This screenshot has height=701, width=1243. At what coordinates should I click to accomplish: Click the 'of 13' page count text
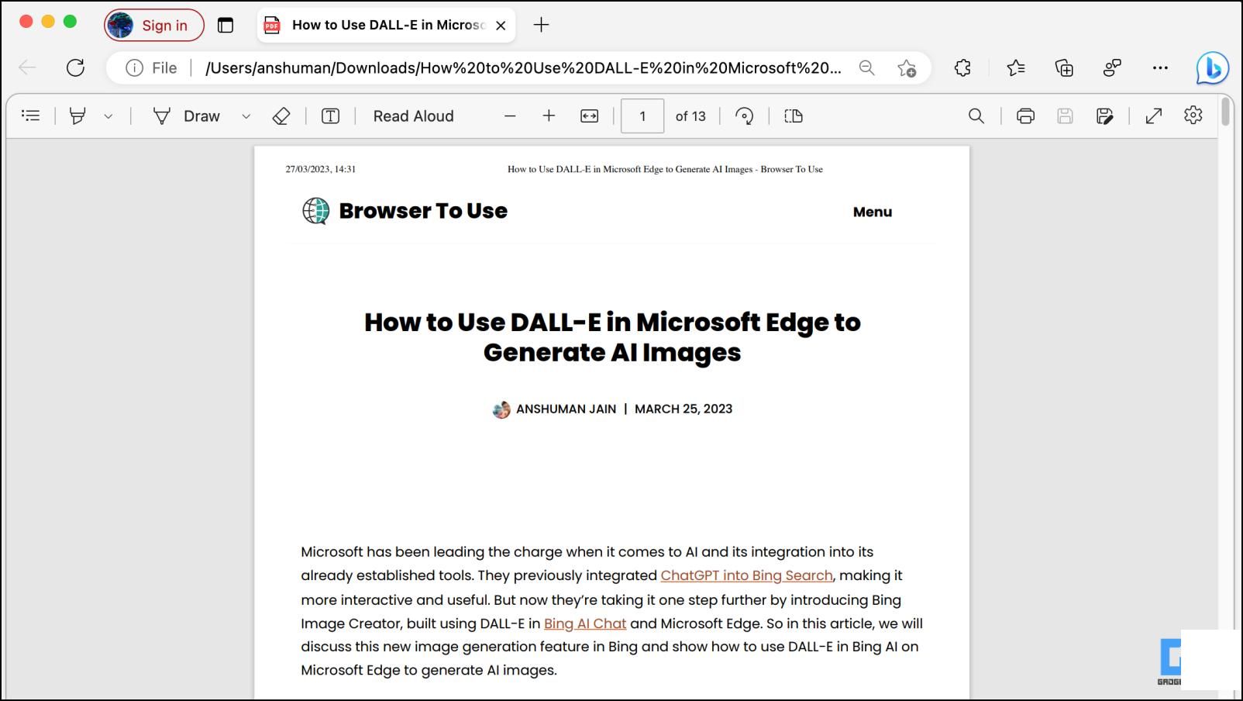690,116
